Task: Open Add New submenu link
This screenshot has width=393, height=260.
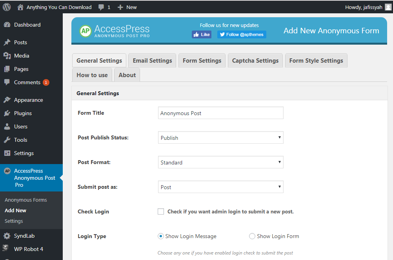Action: (x=15, y=210)
